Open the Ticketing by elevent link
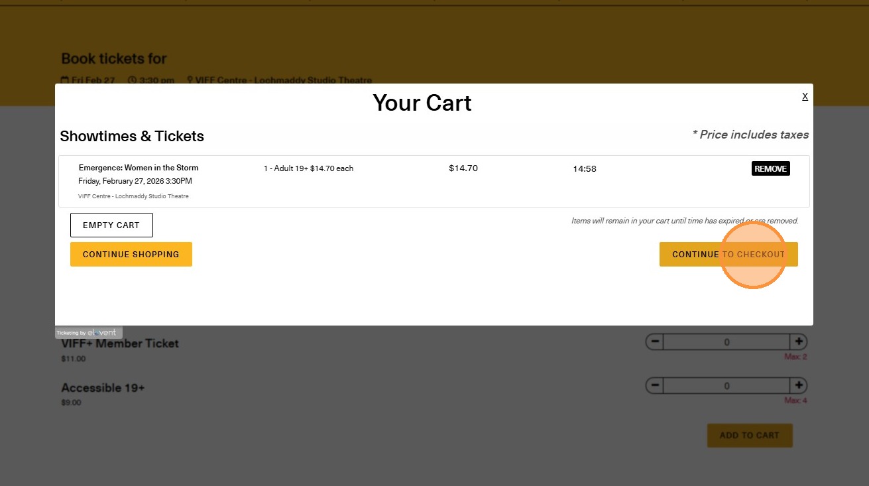Screen dimensions: 869x486 (x=88, y=333)
